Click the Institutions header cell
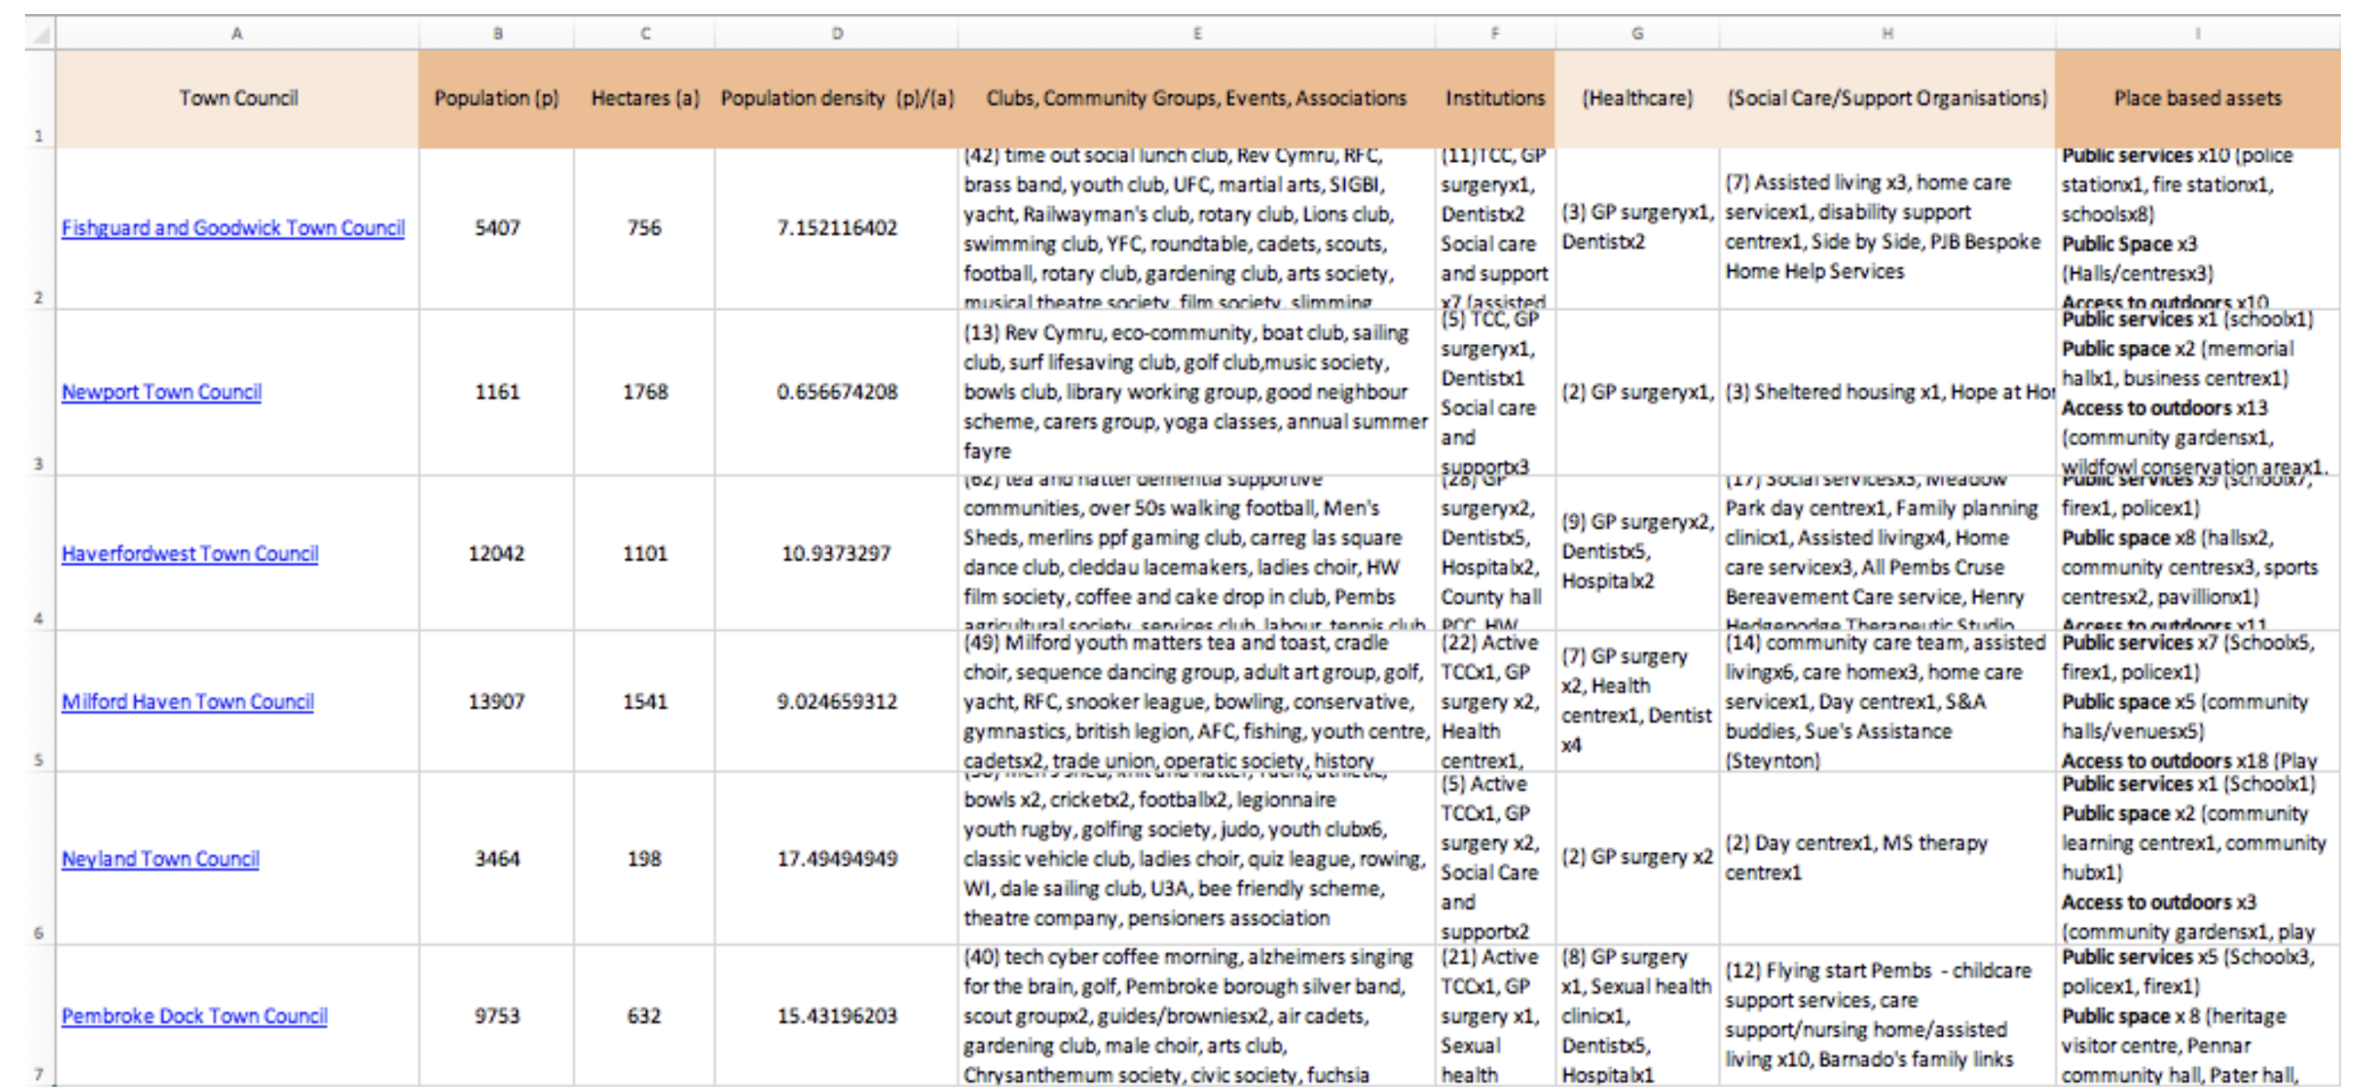 coord(1495,99)
